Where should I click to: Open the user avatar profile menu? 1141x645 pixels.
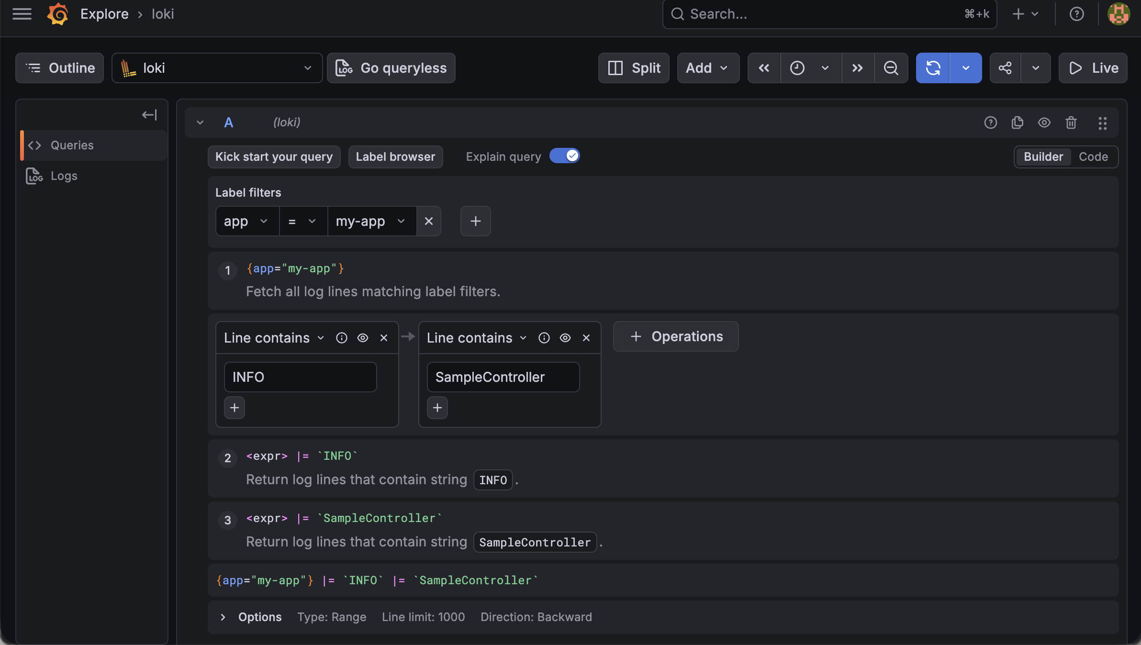pyautogui.click(x=1119, y=14)
